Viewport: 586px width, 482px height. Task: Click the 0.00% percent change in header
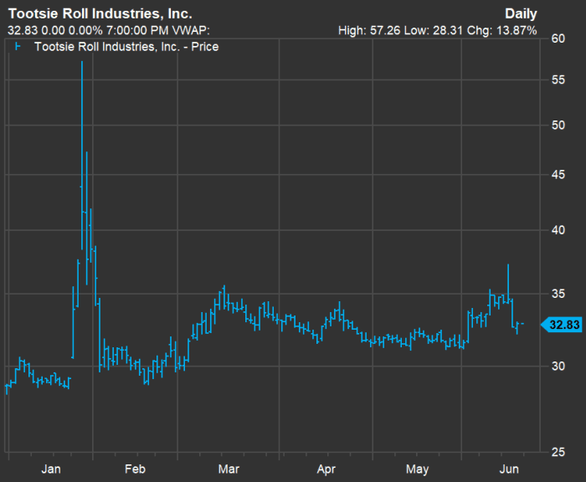(x=85, y=30)
